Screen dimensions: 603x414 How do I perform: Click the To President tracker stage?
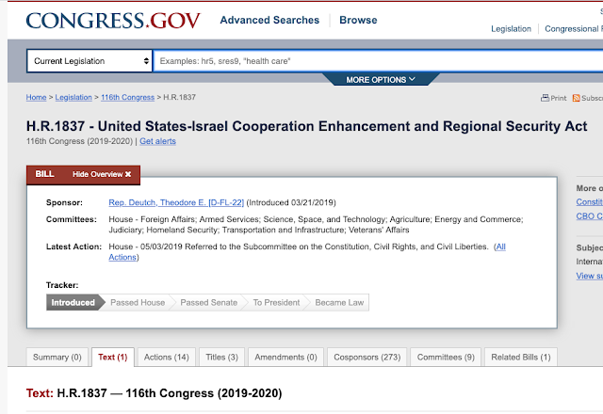[276, 303]
